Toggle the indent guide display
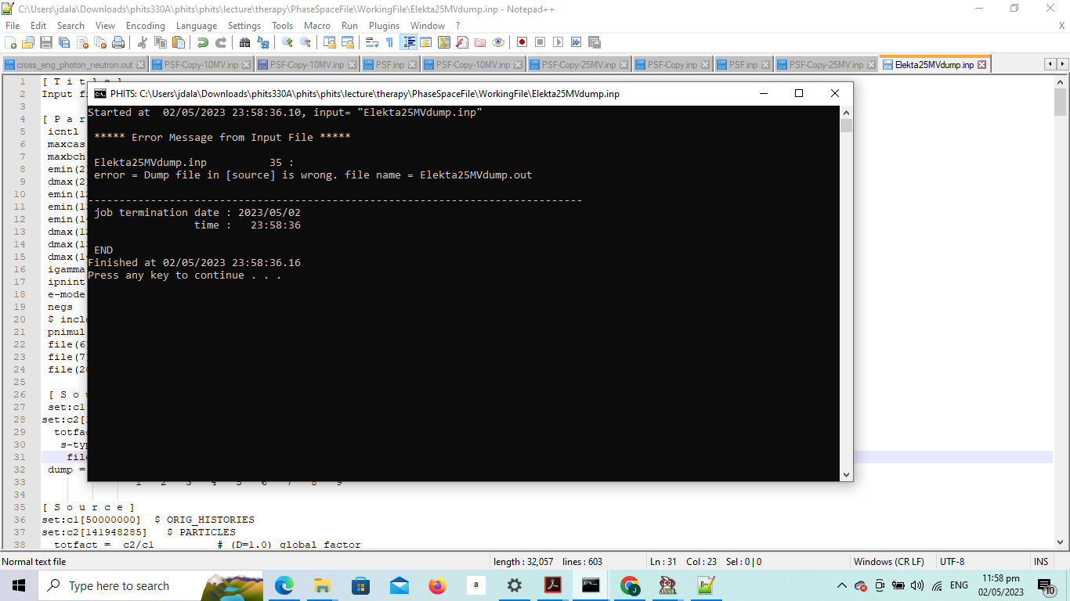Image resolution: width=1070 pixels, height=601 pixels. [x=410, y=42]
